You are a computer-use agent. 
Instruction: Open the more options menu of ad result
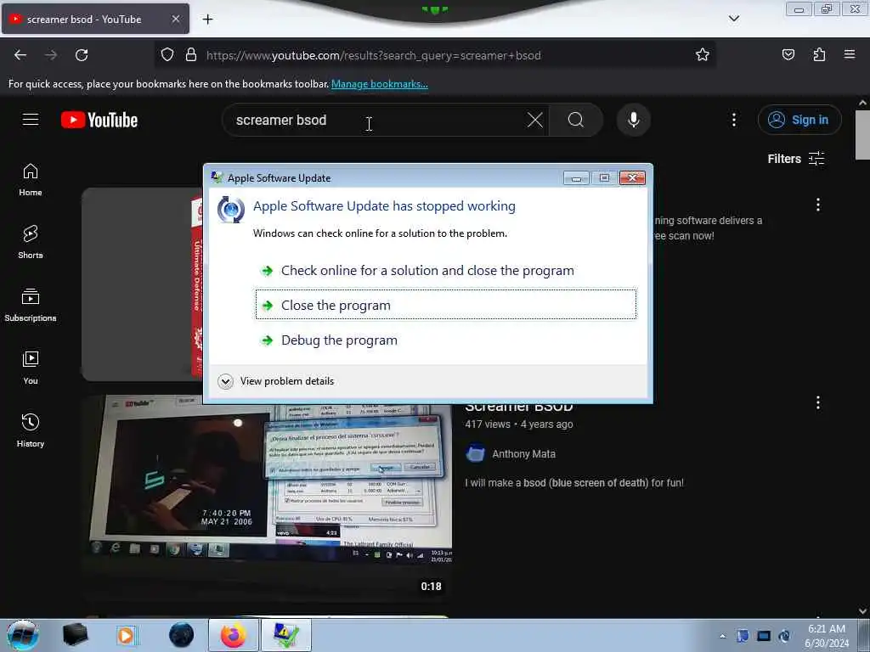coord(818,205)
